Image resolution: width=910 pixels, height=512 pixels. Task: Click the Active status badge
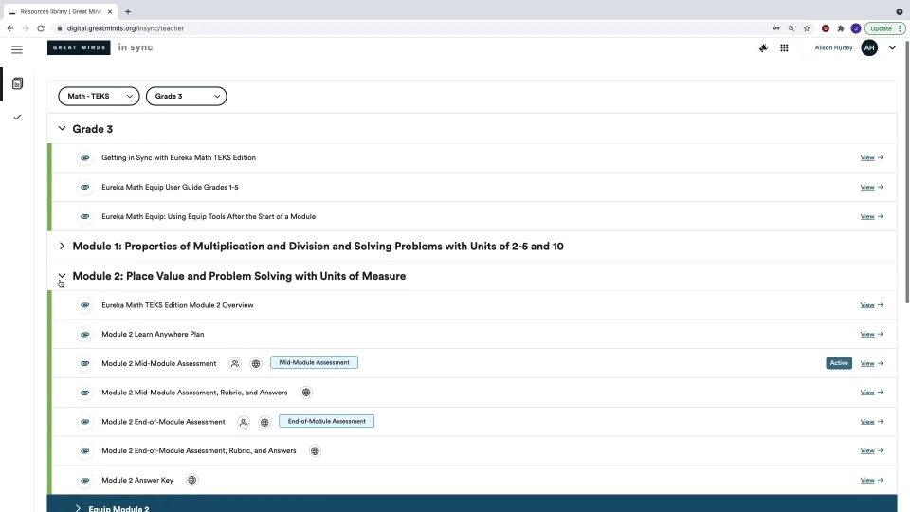tap(839, 363)
